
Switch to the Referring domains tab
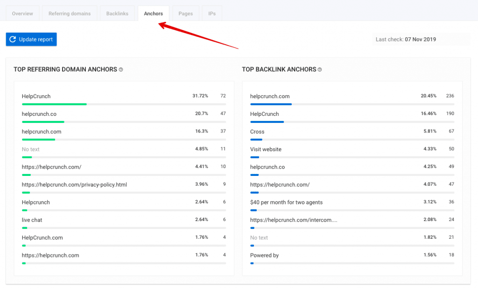(x=70, y=13)
